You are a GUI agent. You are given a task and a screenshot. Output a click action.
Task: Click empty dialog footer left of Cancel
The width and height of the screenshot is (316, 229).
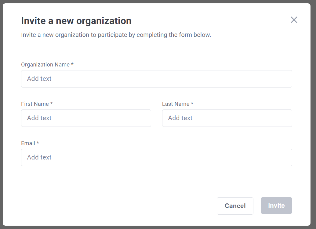[116, 206]
